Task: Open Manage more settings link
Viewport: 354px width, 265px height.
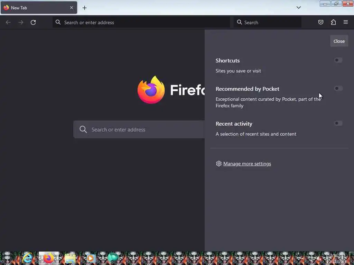Action: coord(247,164)
